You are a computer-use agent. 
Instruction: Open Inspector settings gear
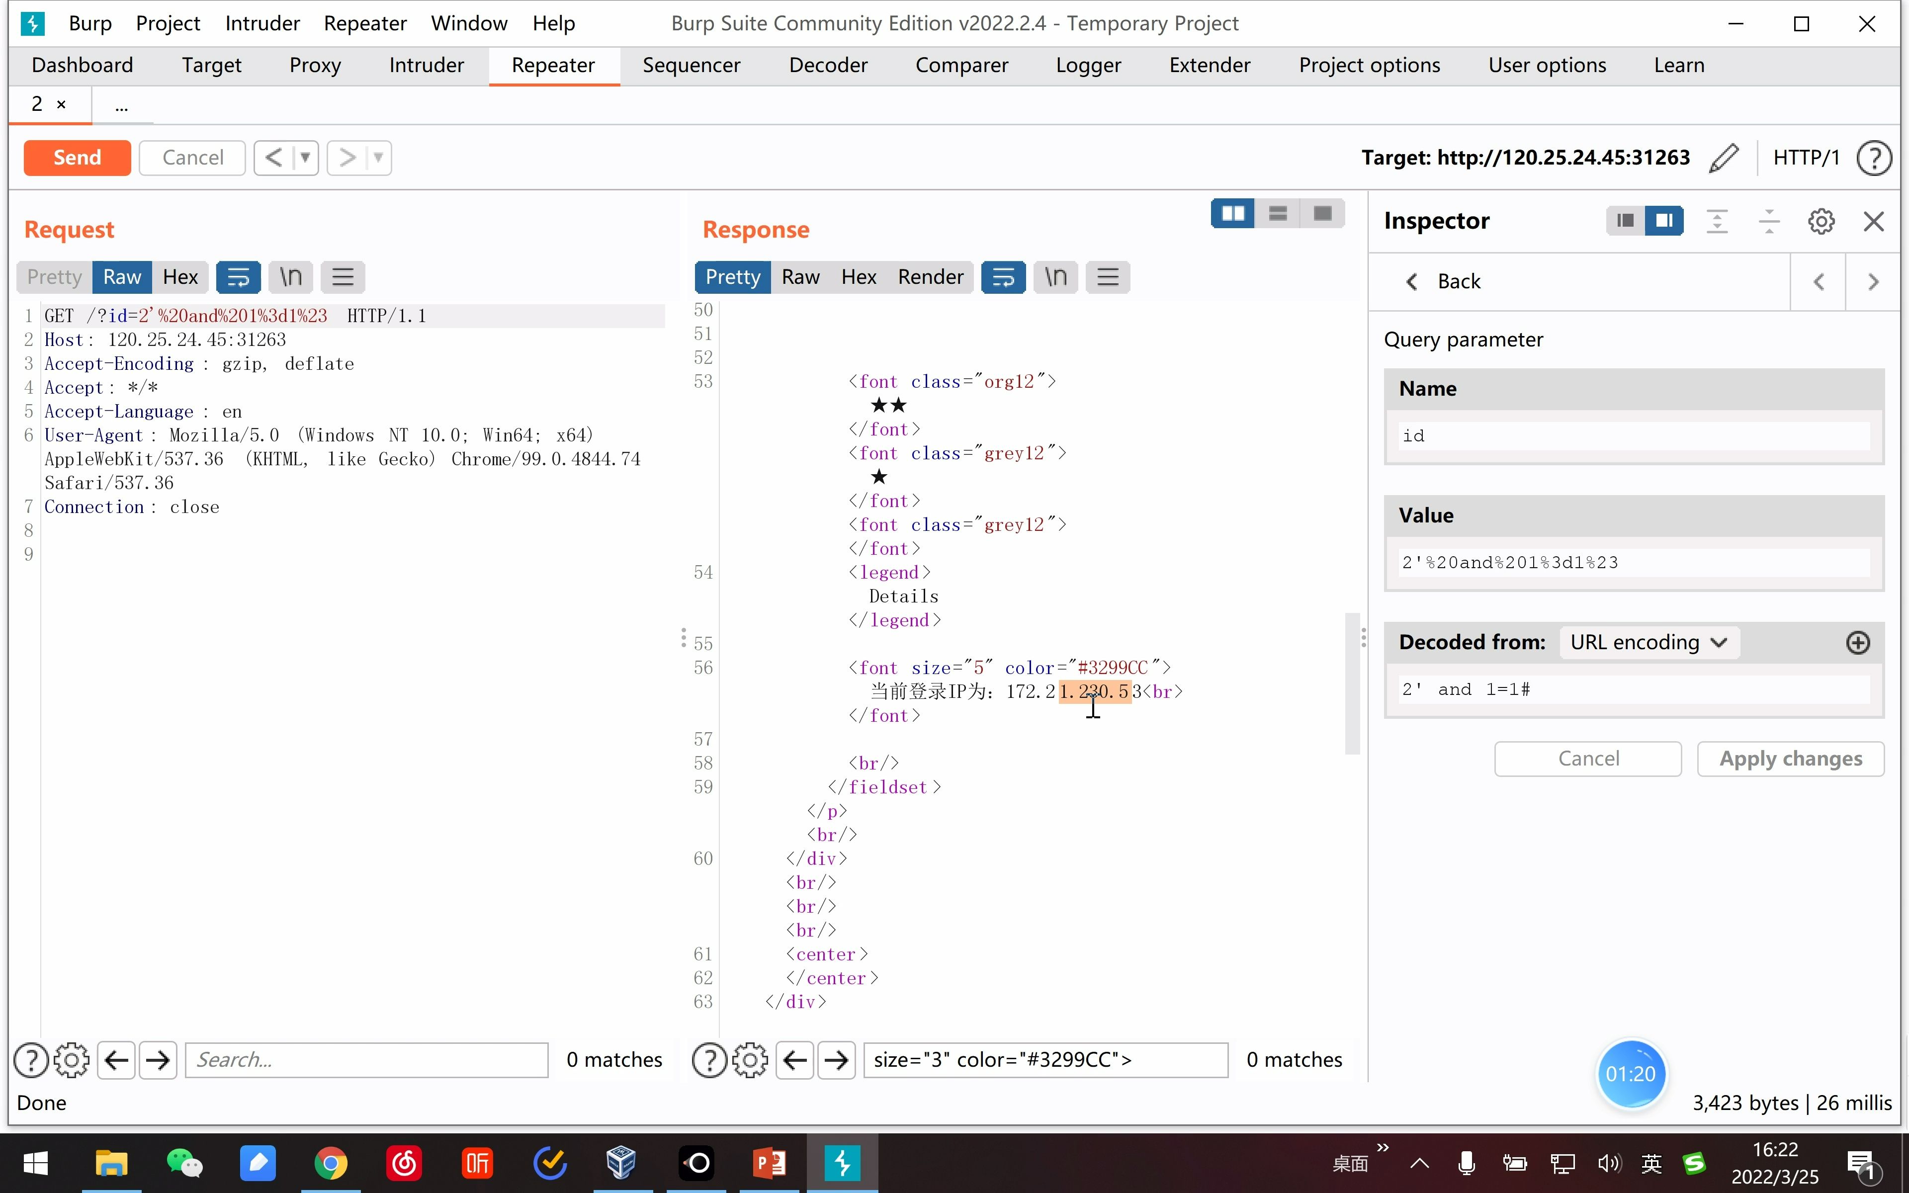[x=1822, y=221]
